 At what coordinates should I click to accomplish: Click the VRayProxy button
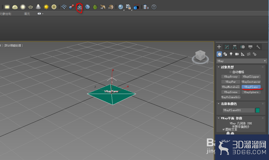click(231, 77)
